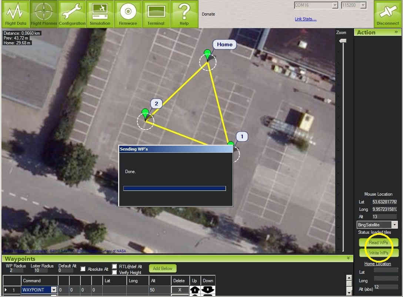The width and height of the screenshot is (403, 297).
Task: Open the Firmware disc icon
Action: tap(128, 14)
